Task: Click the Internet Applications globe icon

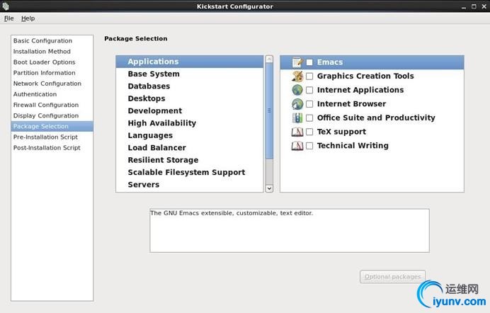Action: click(x=297, y=90)
